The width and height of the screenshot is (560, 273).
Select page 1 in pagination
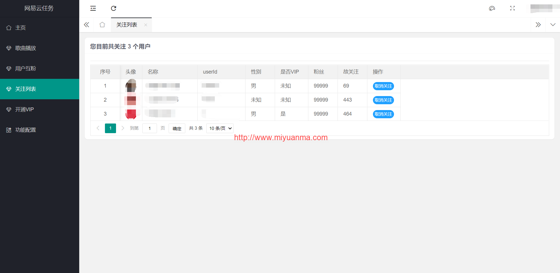[110, 128]
